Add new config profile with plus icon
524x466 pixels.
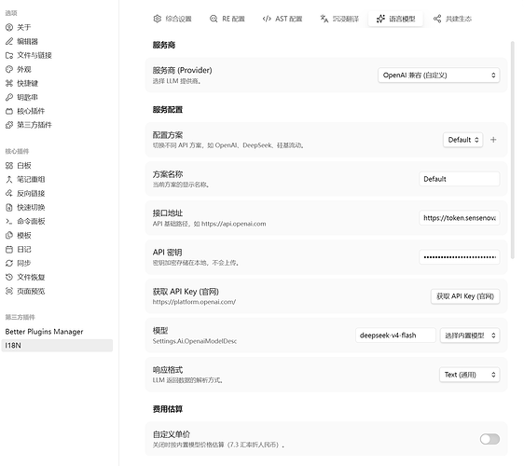pos(493,140)
